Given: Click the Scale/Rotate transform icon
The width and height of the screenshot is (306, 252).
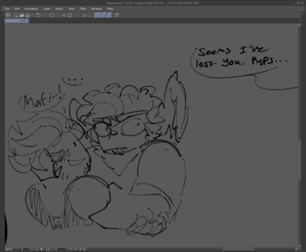Looking at the screenshot, I should [70, 15].
